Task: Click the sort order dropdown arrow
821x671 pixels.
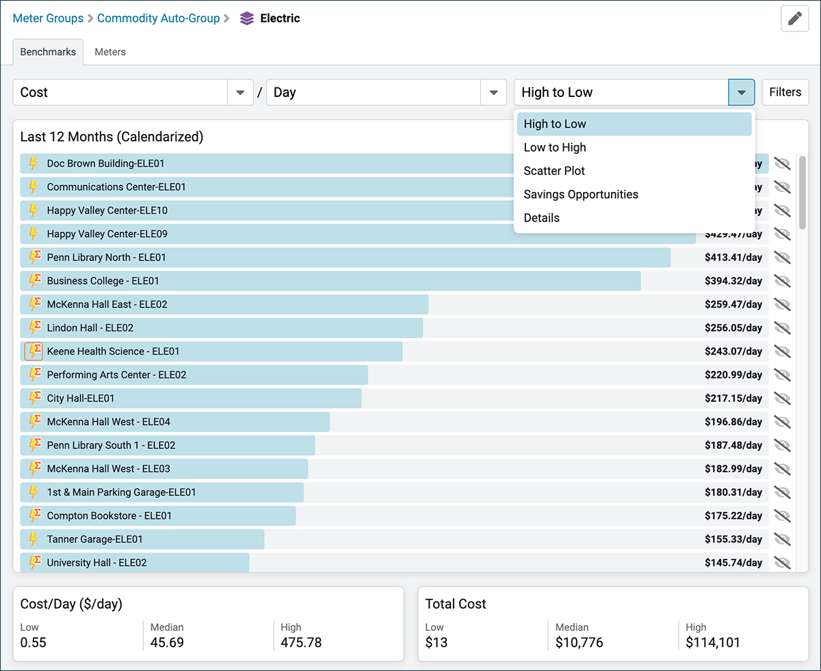Action: (742, 92)
